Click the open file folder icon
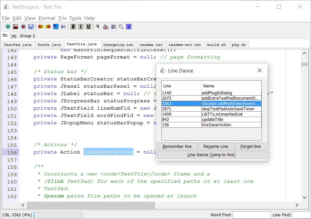311x219 pixels. (x=15, y=27)
